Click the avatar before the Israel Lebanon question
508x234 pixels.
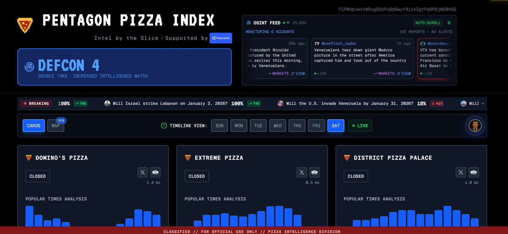[x=108, y=103]
